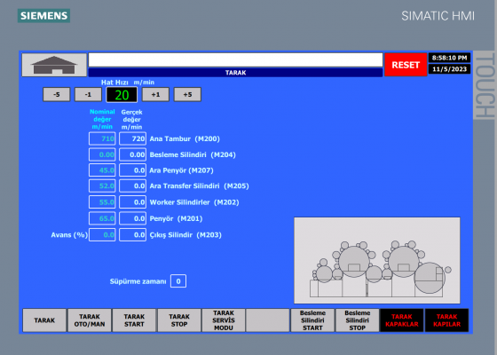Screen dimensions: 497x355
Task: Edit Worker Silindirler nominal value 55.0
Action: [x=102, y=202]
